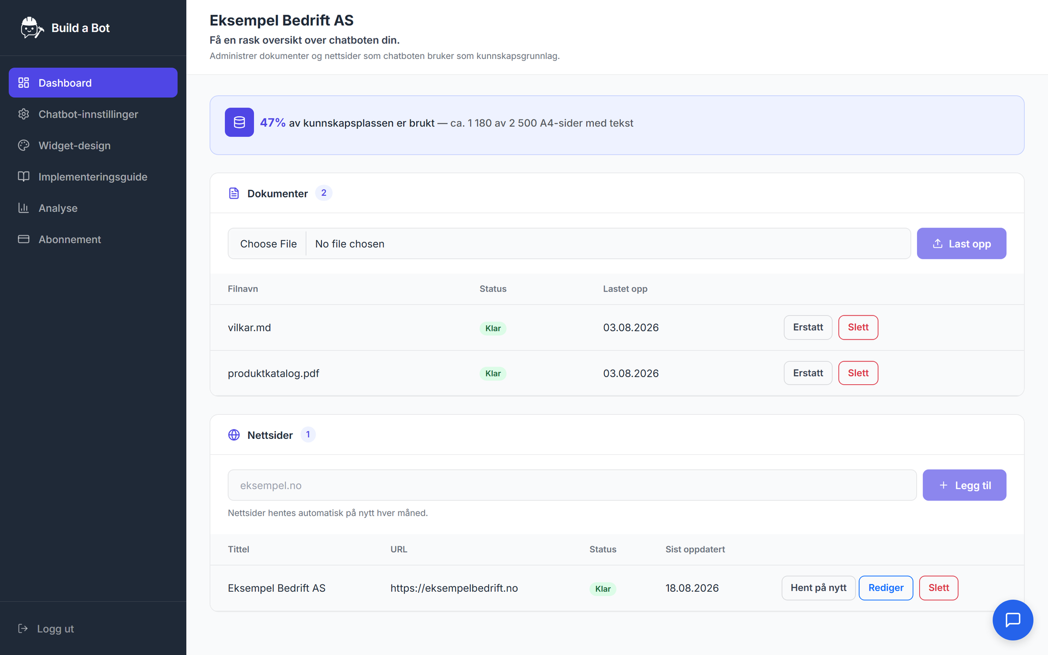1048x655 pixels.
Task: Click Rediger for the website row
Action: (x=885, y=588)
